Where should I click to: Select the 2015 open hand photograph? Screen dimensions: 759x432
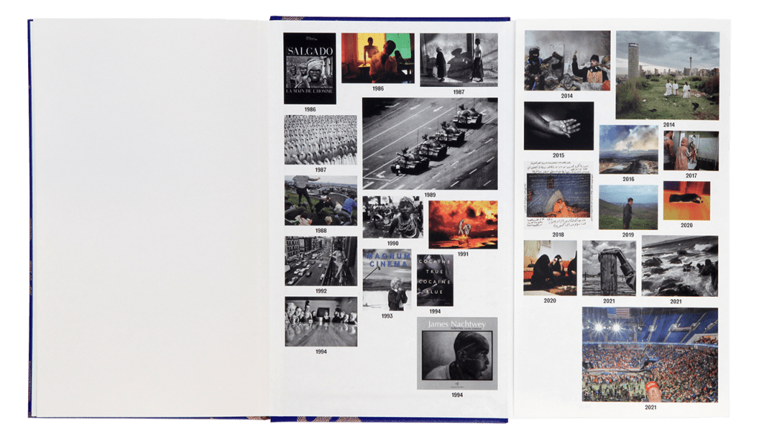click(x=558, y=126)
